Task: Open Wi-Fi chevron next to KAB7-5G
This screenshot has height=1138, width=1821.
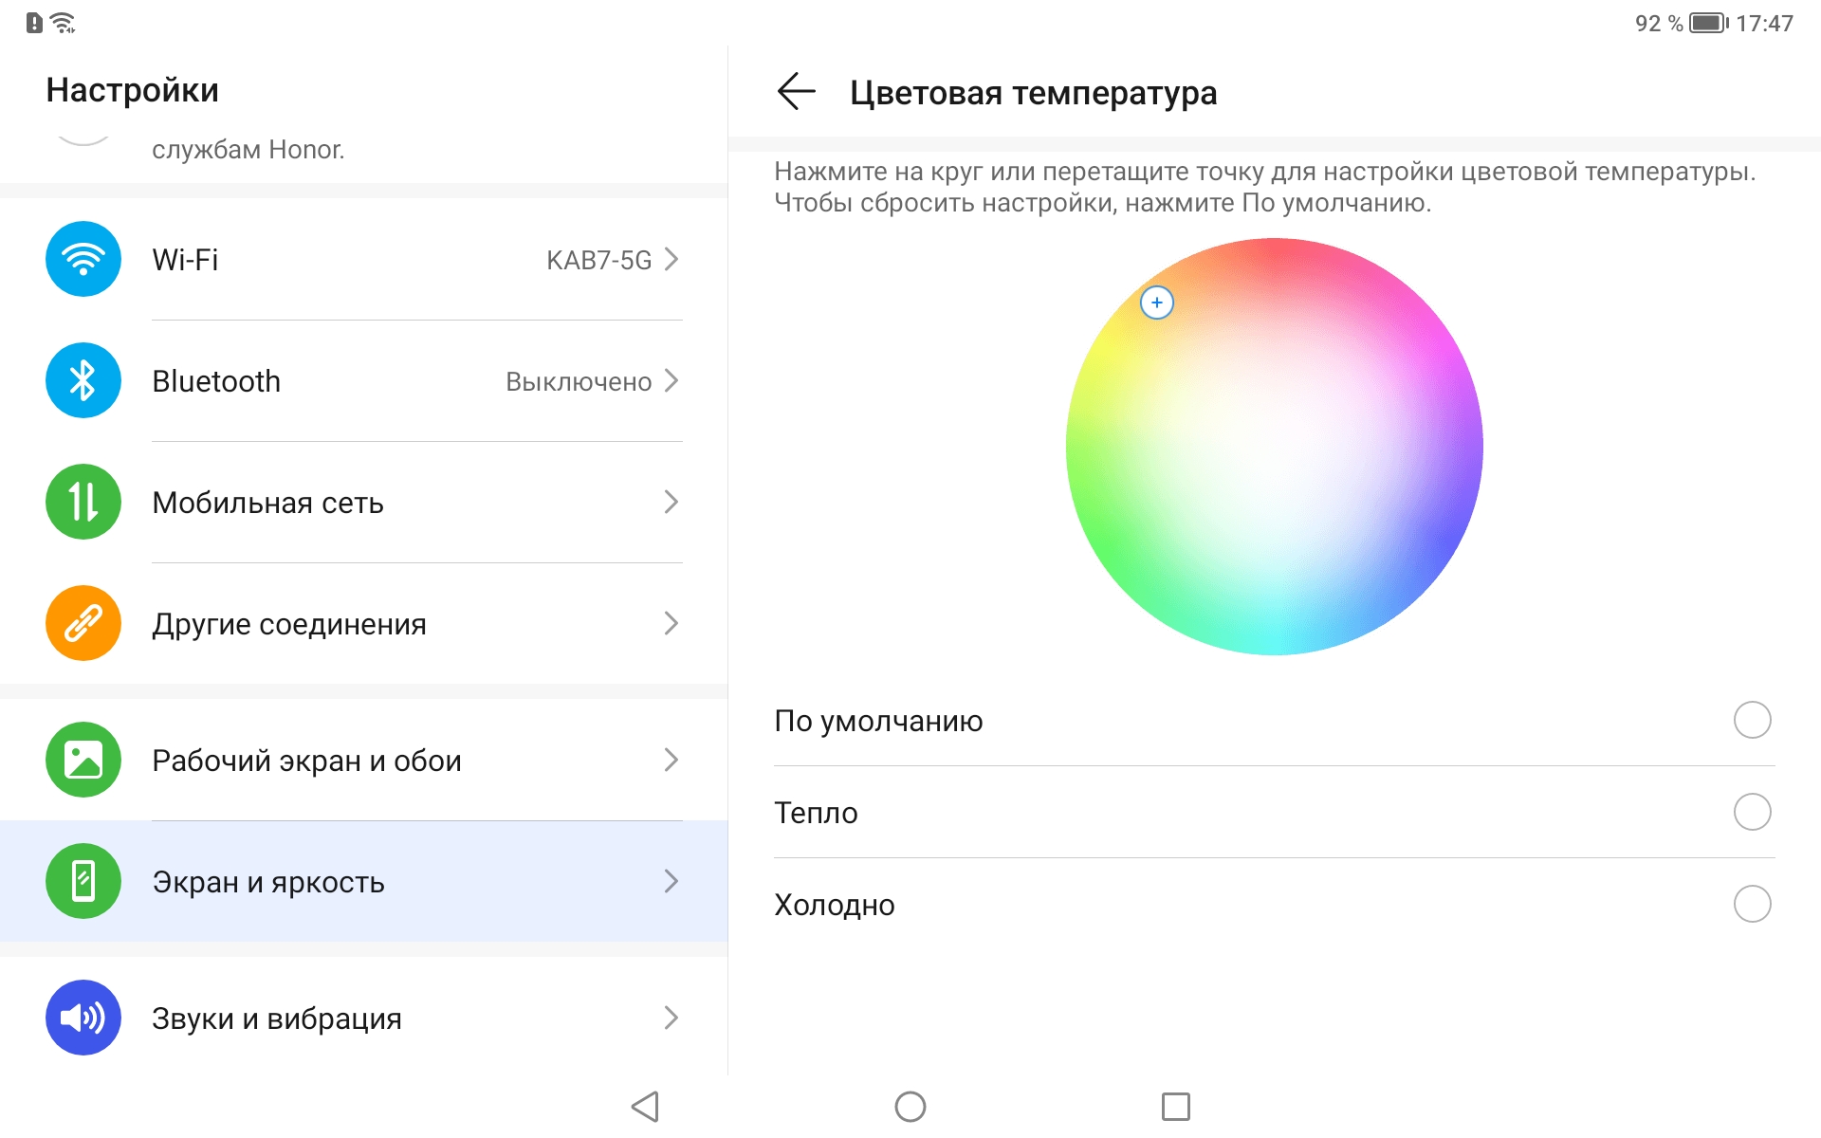Action: [x=671, y=259]
